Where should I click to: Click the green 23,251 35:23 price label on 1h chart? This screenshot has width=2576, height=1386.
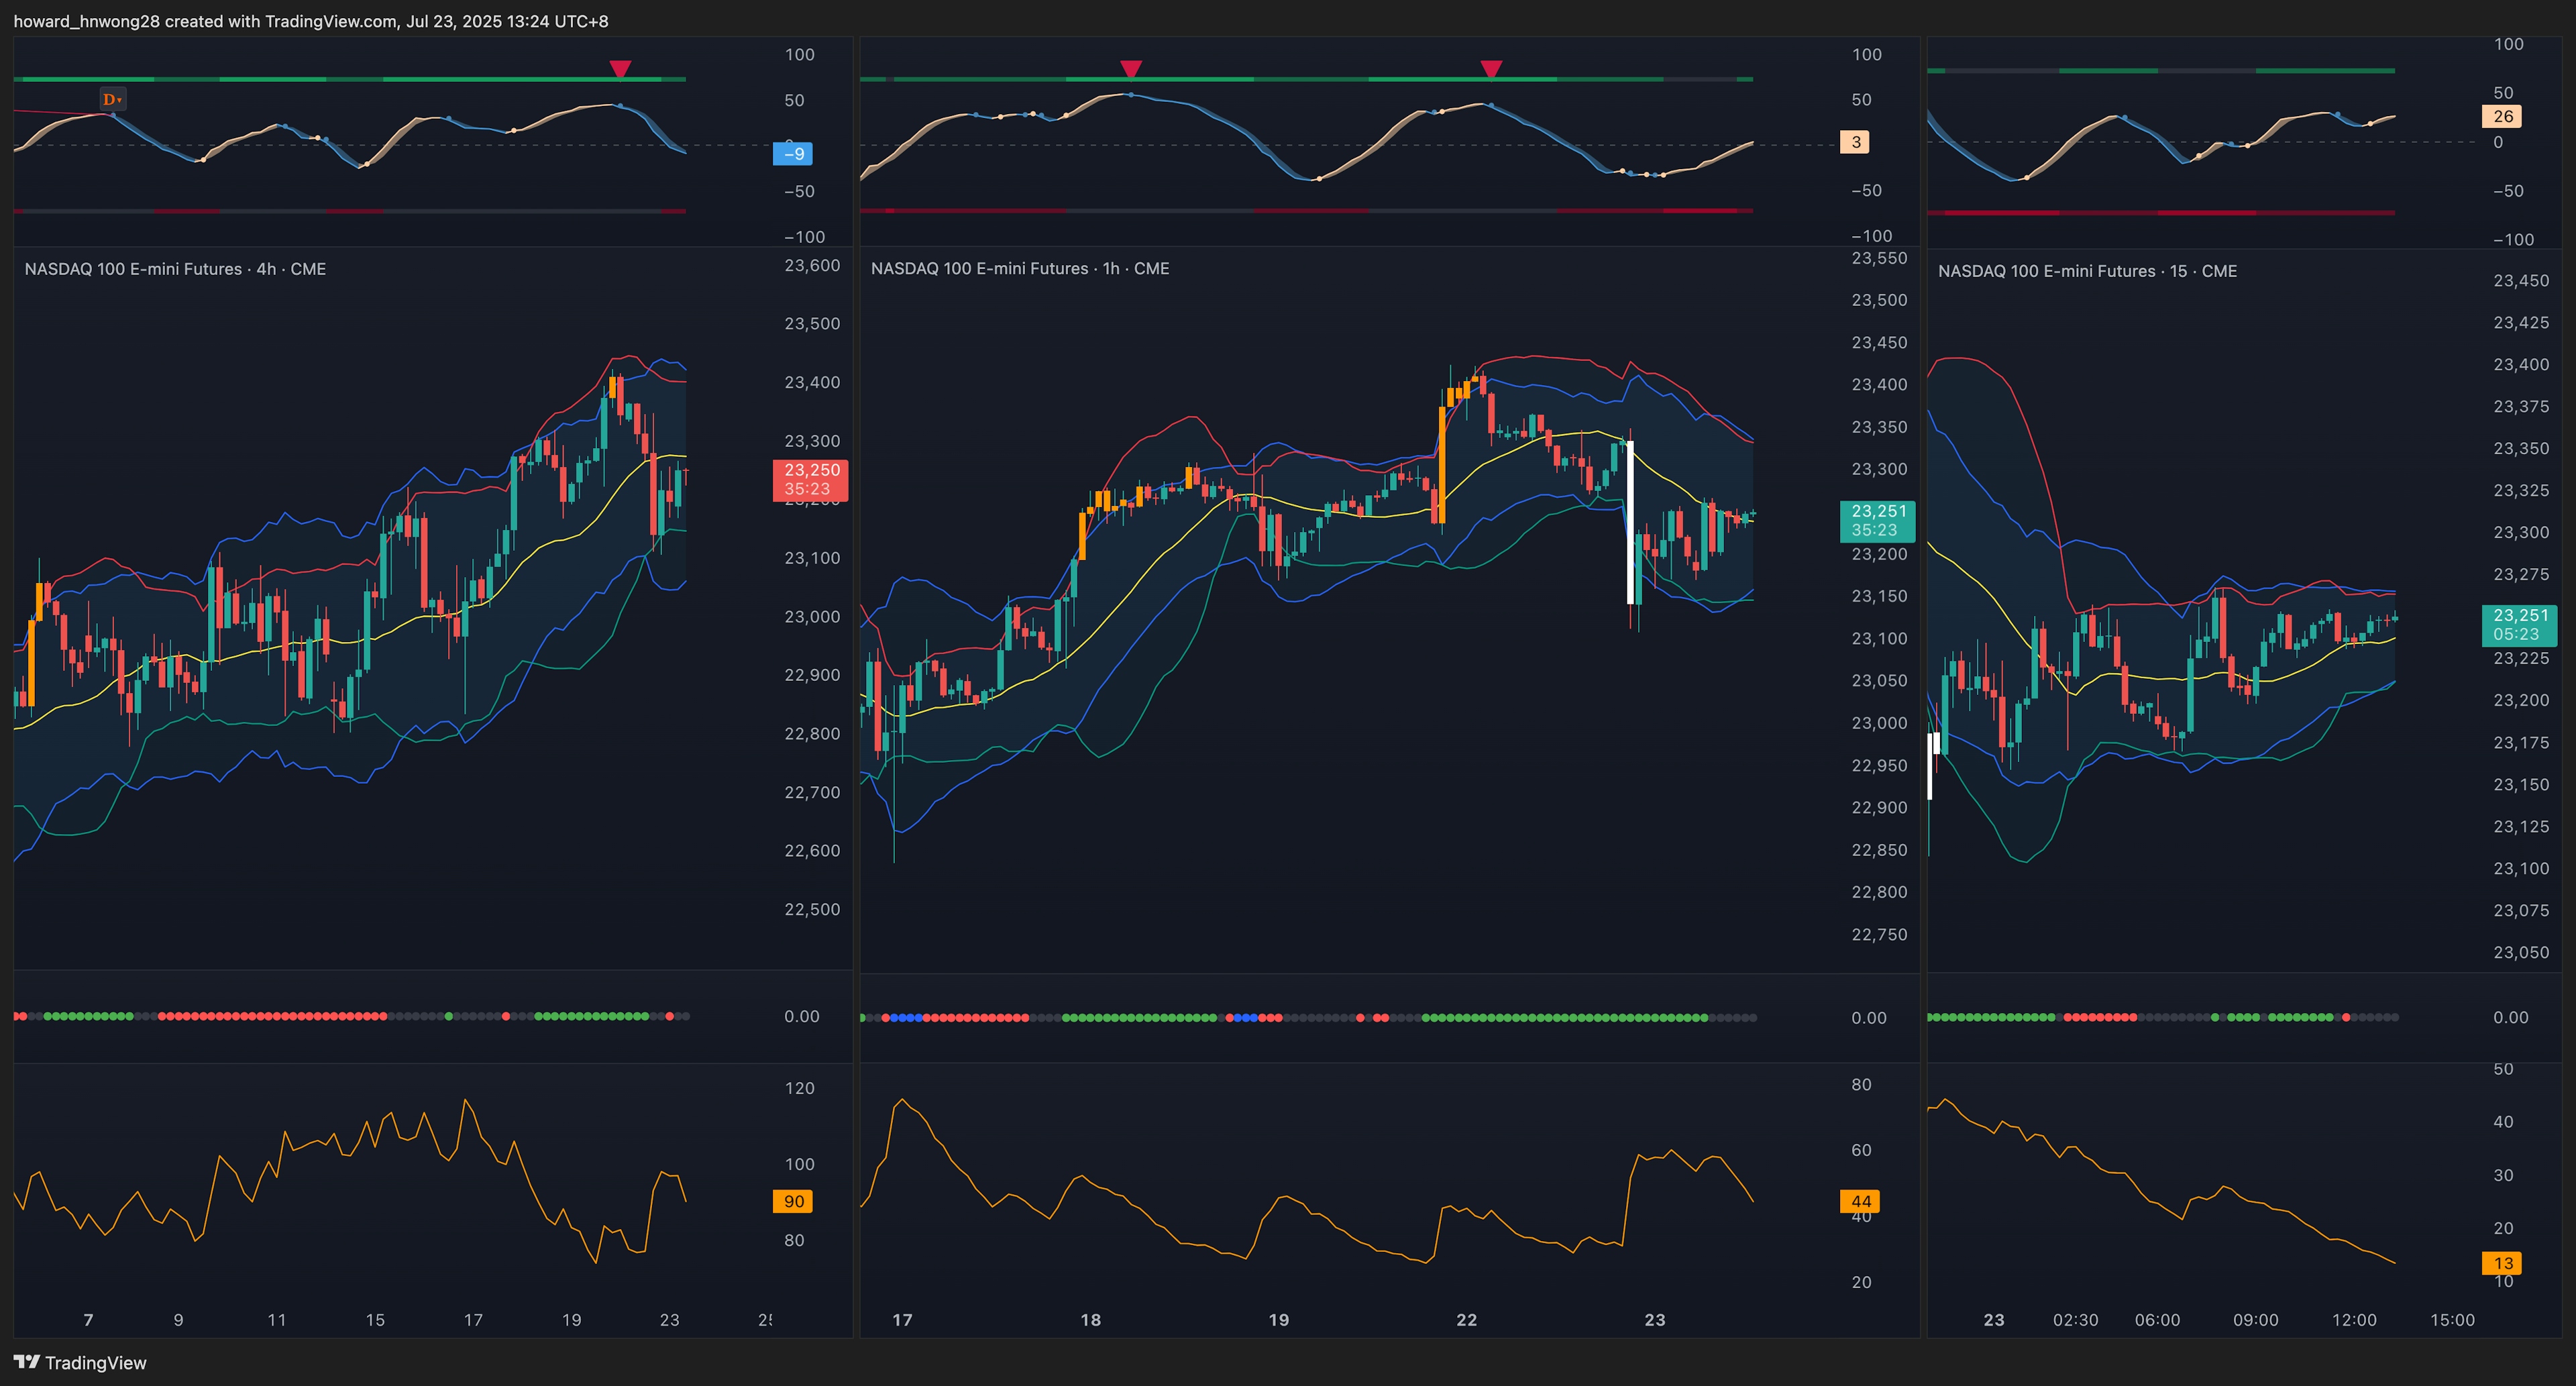point(1878,521)
